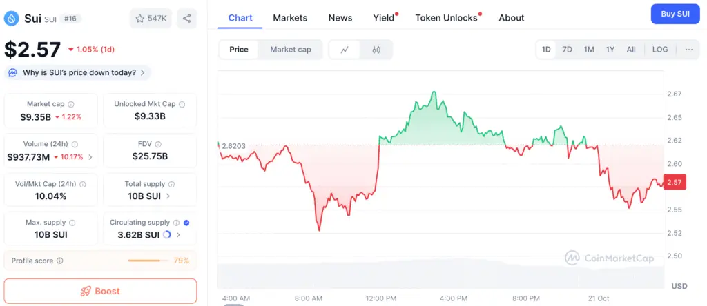This screenshot has height=306, width=707.
Task: Open 'Why is SUI's price down today?'
Action: pyautogui.click(x=78, y=72)
